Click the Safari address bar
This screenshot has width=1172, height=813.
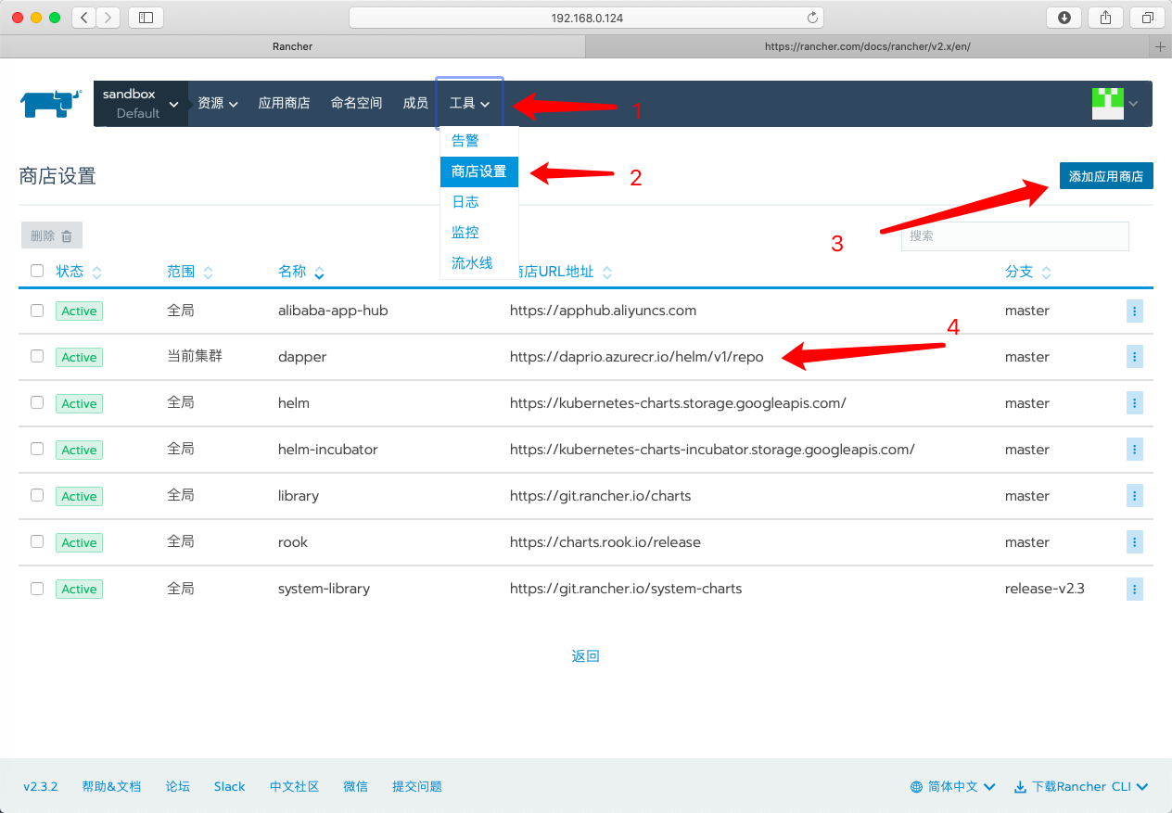(586, 18)
